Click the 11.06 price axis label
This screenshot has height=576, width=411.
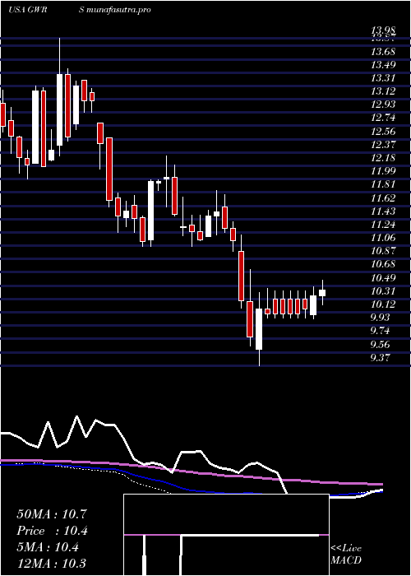click(383, 238)
